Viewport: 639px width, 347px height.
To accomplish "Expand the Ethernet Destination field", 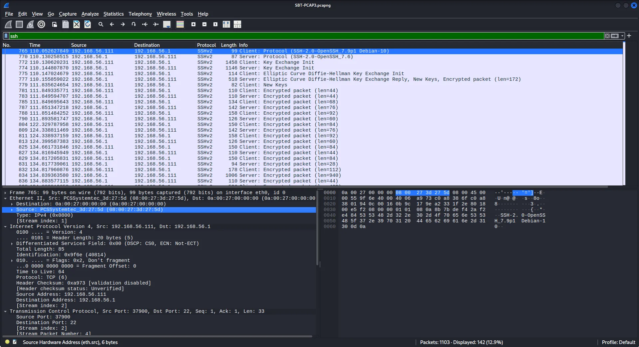I will (x=12, y=204).
